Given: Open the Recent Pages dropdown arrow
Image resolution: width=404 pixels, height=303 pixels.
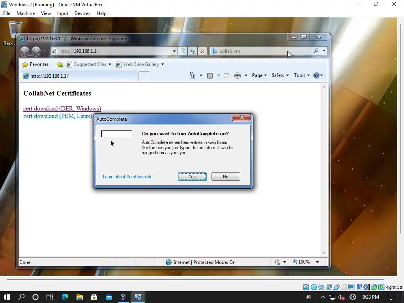Looking at the screenshot, I should pyautogui.click(x=45, y=51).
